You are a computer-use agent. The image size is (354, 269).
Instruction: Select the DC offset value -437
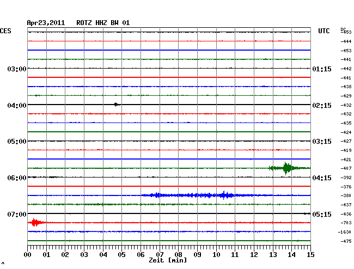click(346, 205)
